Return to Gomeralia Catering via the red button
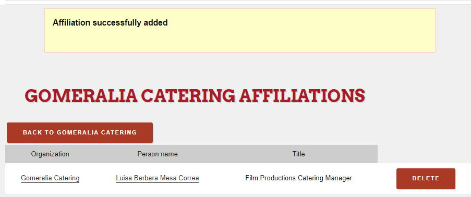This screenshot has width=471, height=197. tap(80, 132)
